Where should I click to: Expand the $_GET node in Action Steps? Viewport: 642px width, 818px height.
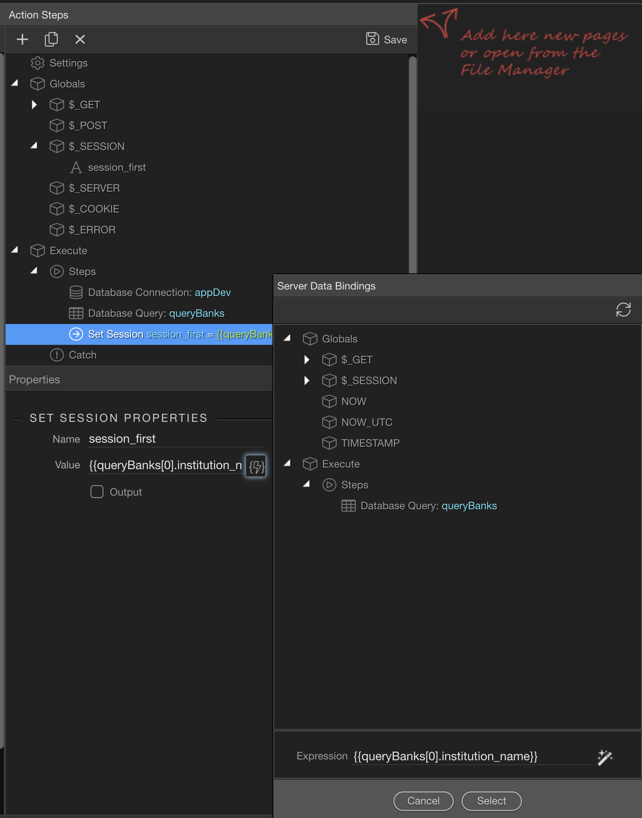point(34,105)
